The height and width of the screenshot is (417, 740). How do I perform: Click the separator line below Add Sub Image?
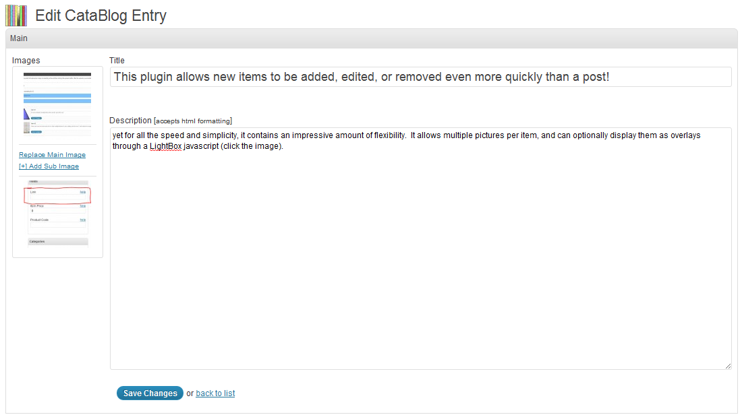coord(57,176)
